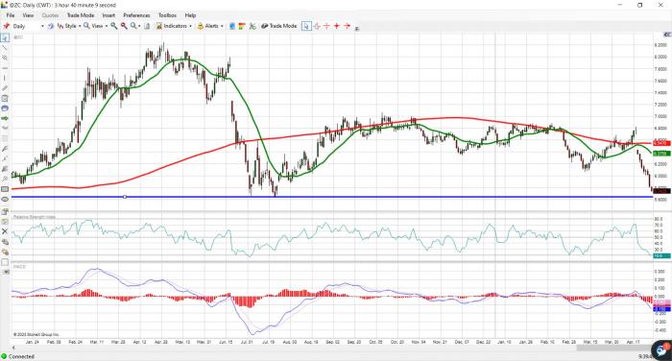672x361 pixels.
Task: Open the Style toolbar button
Action: click(69, 26)
